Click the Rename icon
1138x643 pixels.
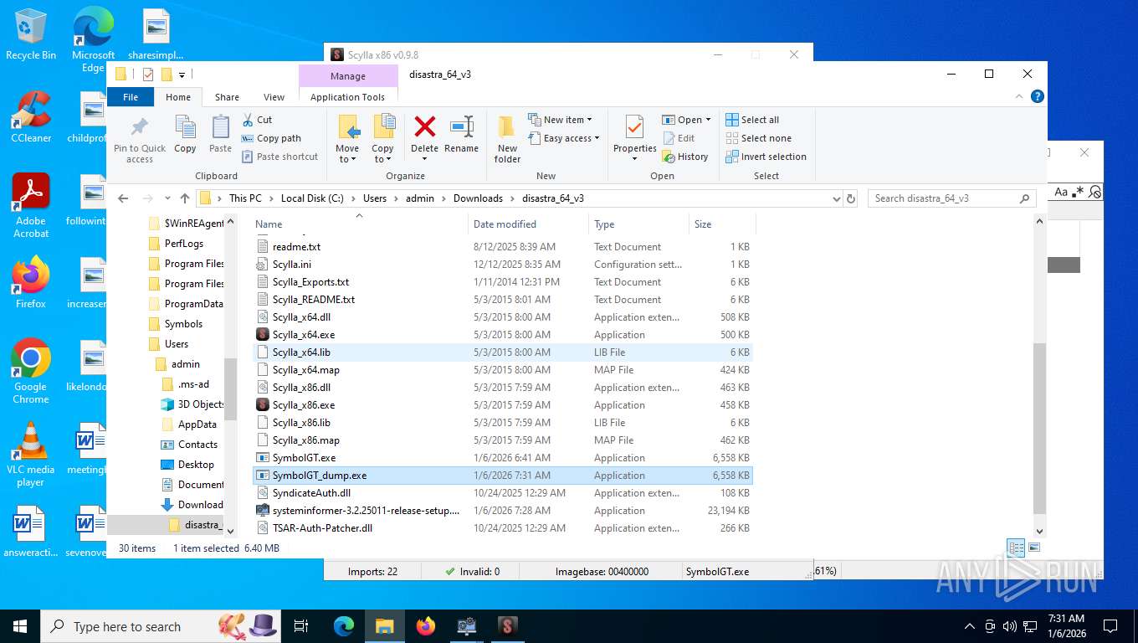pyautogui.click(x=462, y=127)
